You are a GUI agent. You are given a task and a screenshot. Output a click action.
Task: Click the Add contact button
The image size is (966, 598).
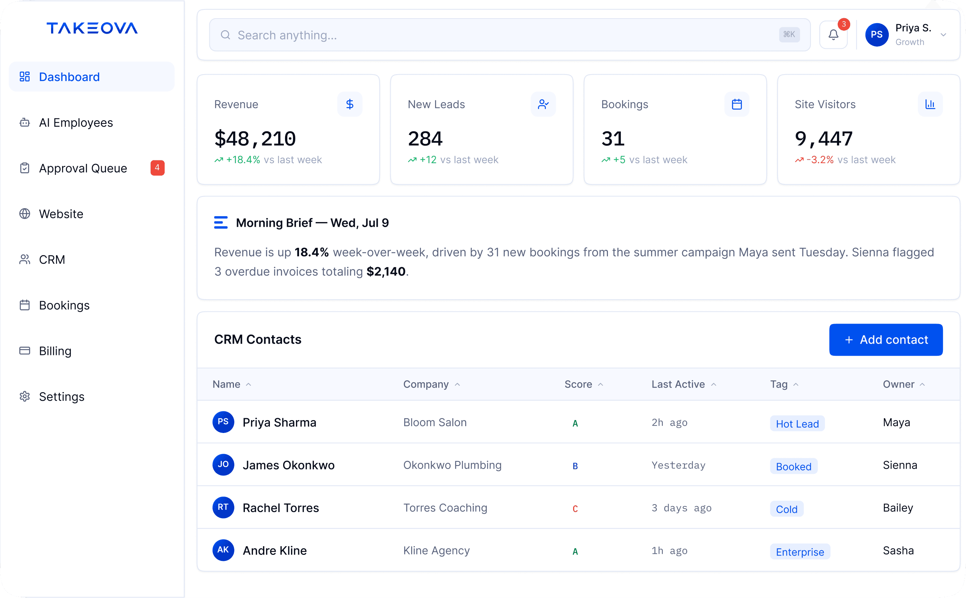(886, 340)
